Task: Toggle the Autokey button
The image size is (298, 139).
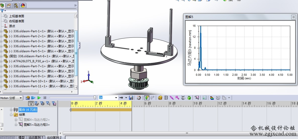Action: 147,98
